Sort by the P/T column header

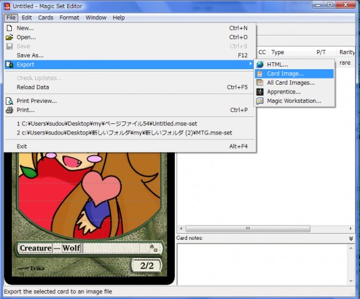point(325,52)
